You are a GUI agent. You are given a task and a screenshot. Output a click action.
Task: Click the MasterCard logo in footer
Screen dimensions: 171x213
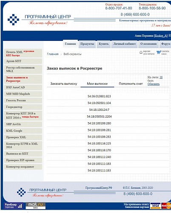pyautogui.click(x=166, y=206)
